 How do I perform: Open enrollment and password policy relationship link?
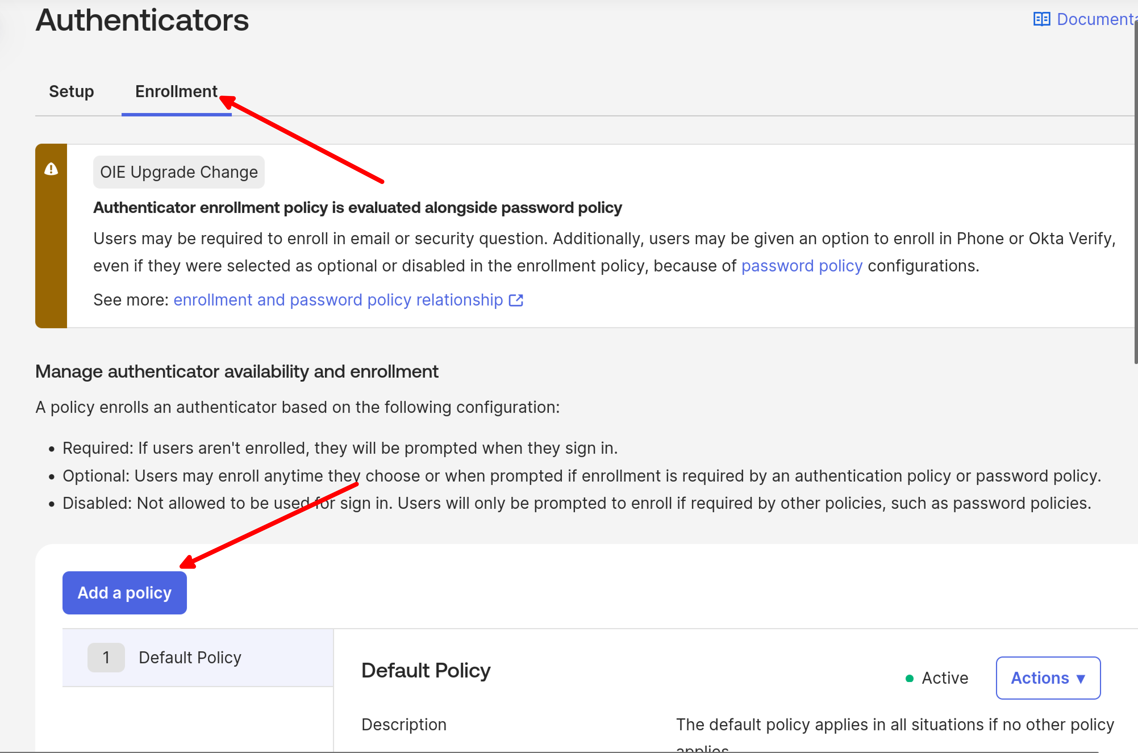point(338,300)
